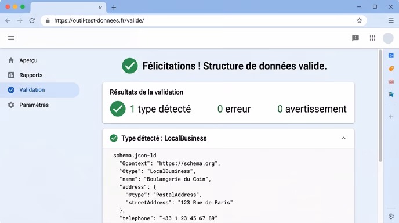Screen dimensions: 399x223
Task: Click the browser address bar URL
Action: tap(99, 21)
